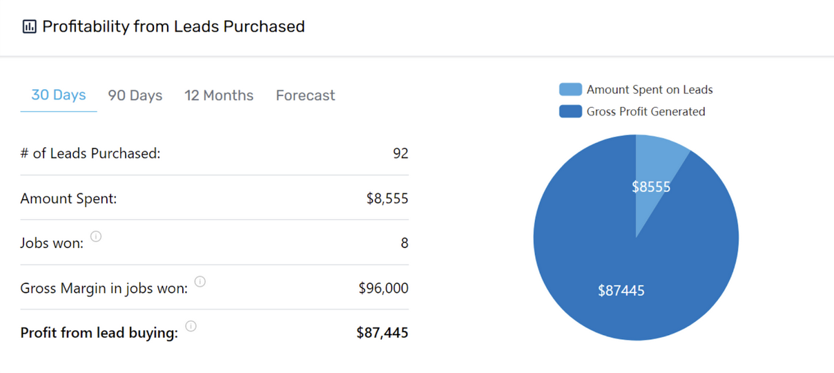
Task: Toggle the Amount Spent on Leads legend swatch
Action: point(570,90)
